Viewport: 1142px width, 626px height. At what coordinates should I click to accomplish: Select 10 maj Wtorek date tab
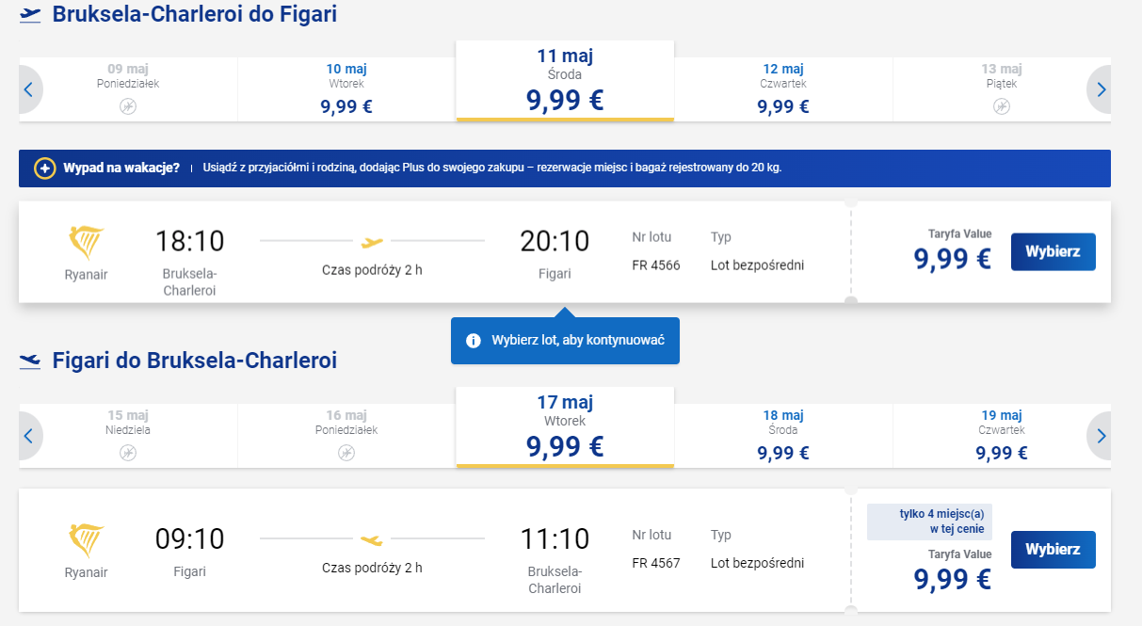point(346,90)
